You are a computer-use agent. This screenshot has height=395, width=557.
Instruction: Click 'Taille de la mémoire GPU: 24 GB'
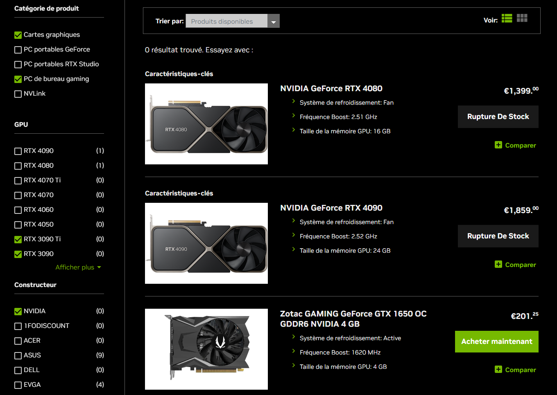[x=345, y=251]
